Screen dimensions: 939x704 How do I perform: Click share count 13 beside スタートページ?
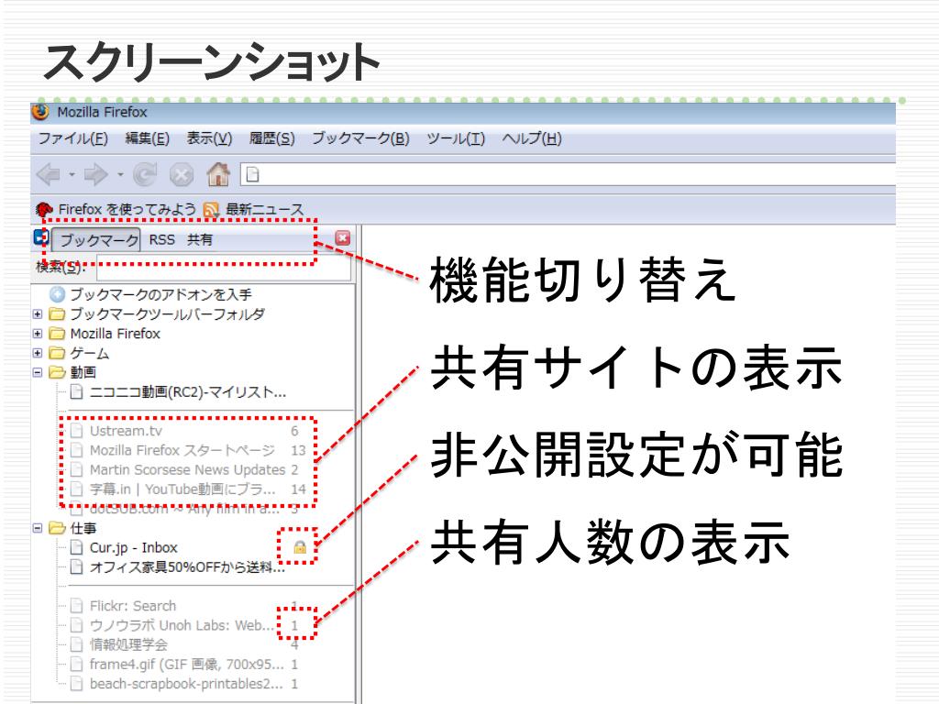coord(298,450)
